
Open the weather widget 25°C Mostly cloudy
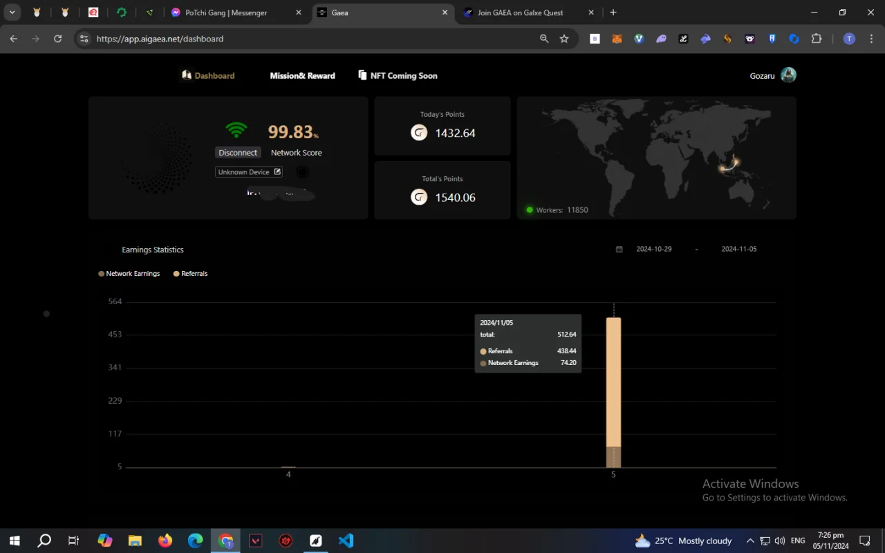pyautogui.click(x=683, y=541)
